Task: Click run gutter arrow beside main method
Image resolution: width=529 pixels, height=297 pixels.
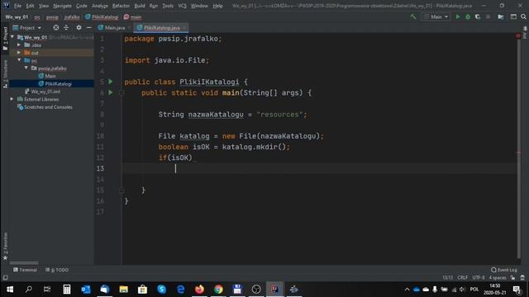Action: coord(110,92)
